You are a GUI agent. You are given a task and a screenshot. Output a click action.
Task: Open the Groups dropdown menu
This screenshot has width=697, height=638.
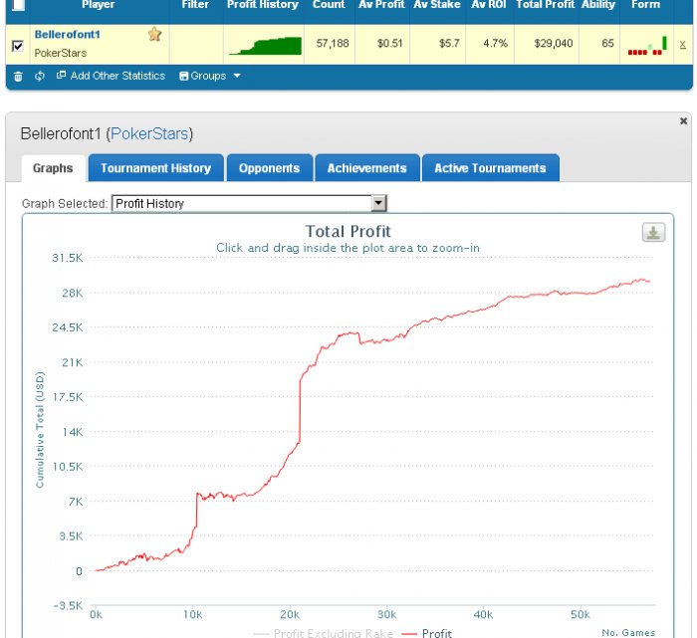coord(210,76)
